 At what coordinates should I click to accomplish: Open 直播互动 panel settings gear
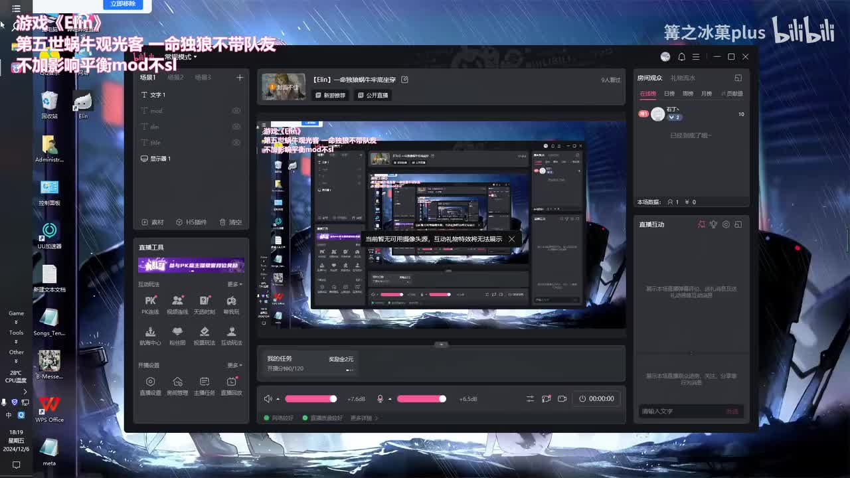[x=726, y=224]
